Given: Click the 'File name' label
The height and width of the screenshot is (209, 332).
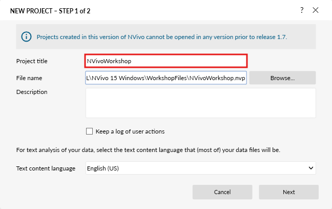Looking at the screenshot, I should tap(29, 78).
